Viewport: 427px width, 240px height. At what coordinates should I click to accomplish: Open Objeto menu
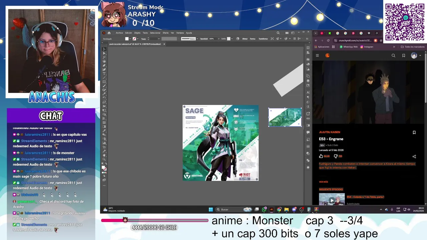tap(137, 33)
